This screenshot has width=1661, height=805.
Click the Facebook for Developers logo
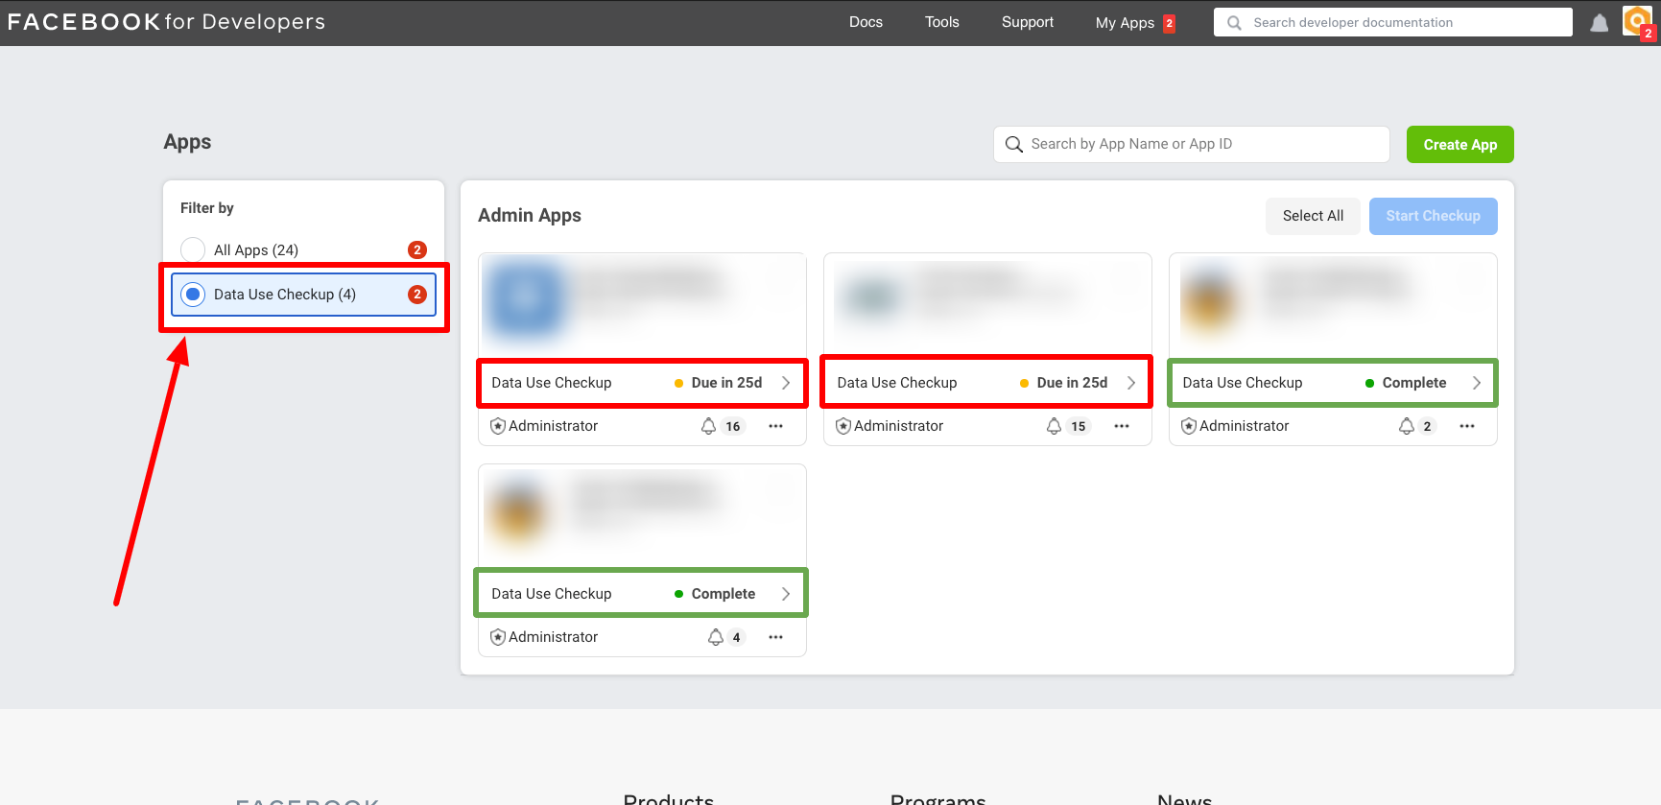point(166,22)
